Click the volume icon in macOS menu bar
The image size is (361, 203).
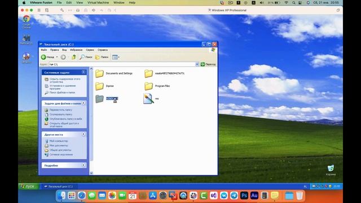pos(262,2)
